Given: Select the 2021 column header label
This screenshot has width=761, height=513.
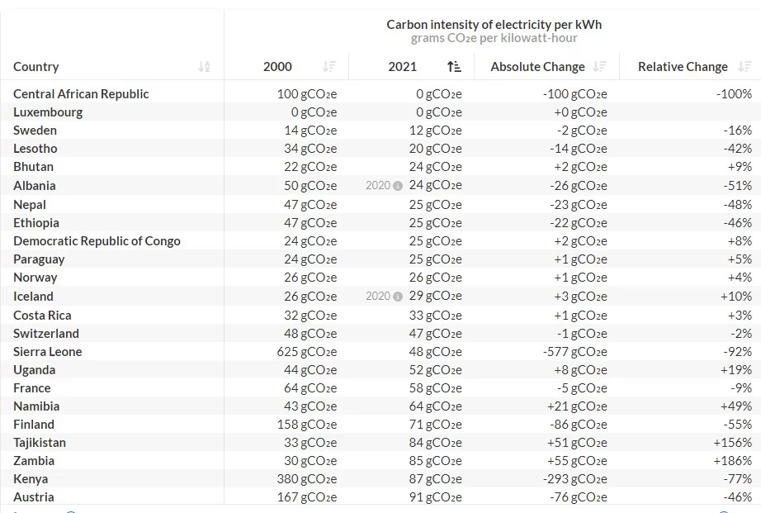Looking at the screenshot, I should [402, 67].
